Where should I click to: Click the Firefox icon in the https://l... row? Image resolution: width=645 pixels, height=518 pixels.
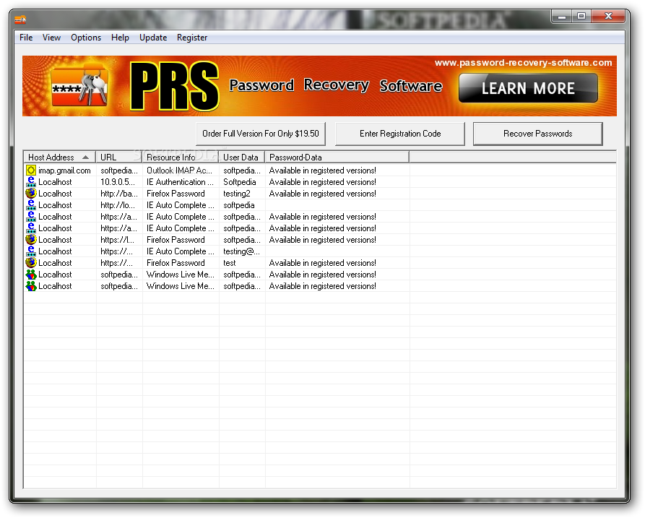pyautogui.click(x=31, y=239)
